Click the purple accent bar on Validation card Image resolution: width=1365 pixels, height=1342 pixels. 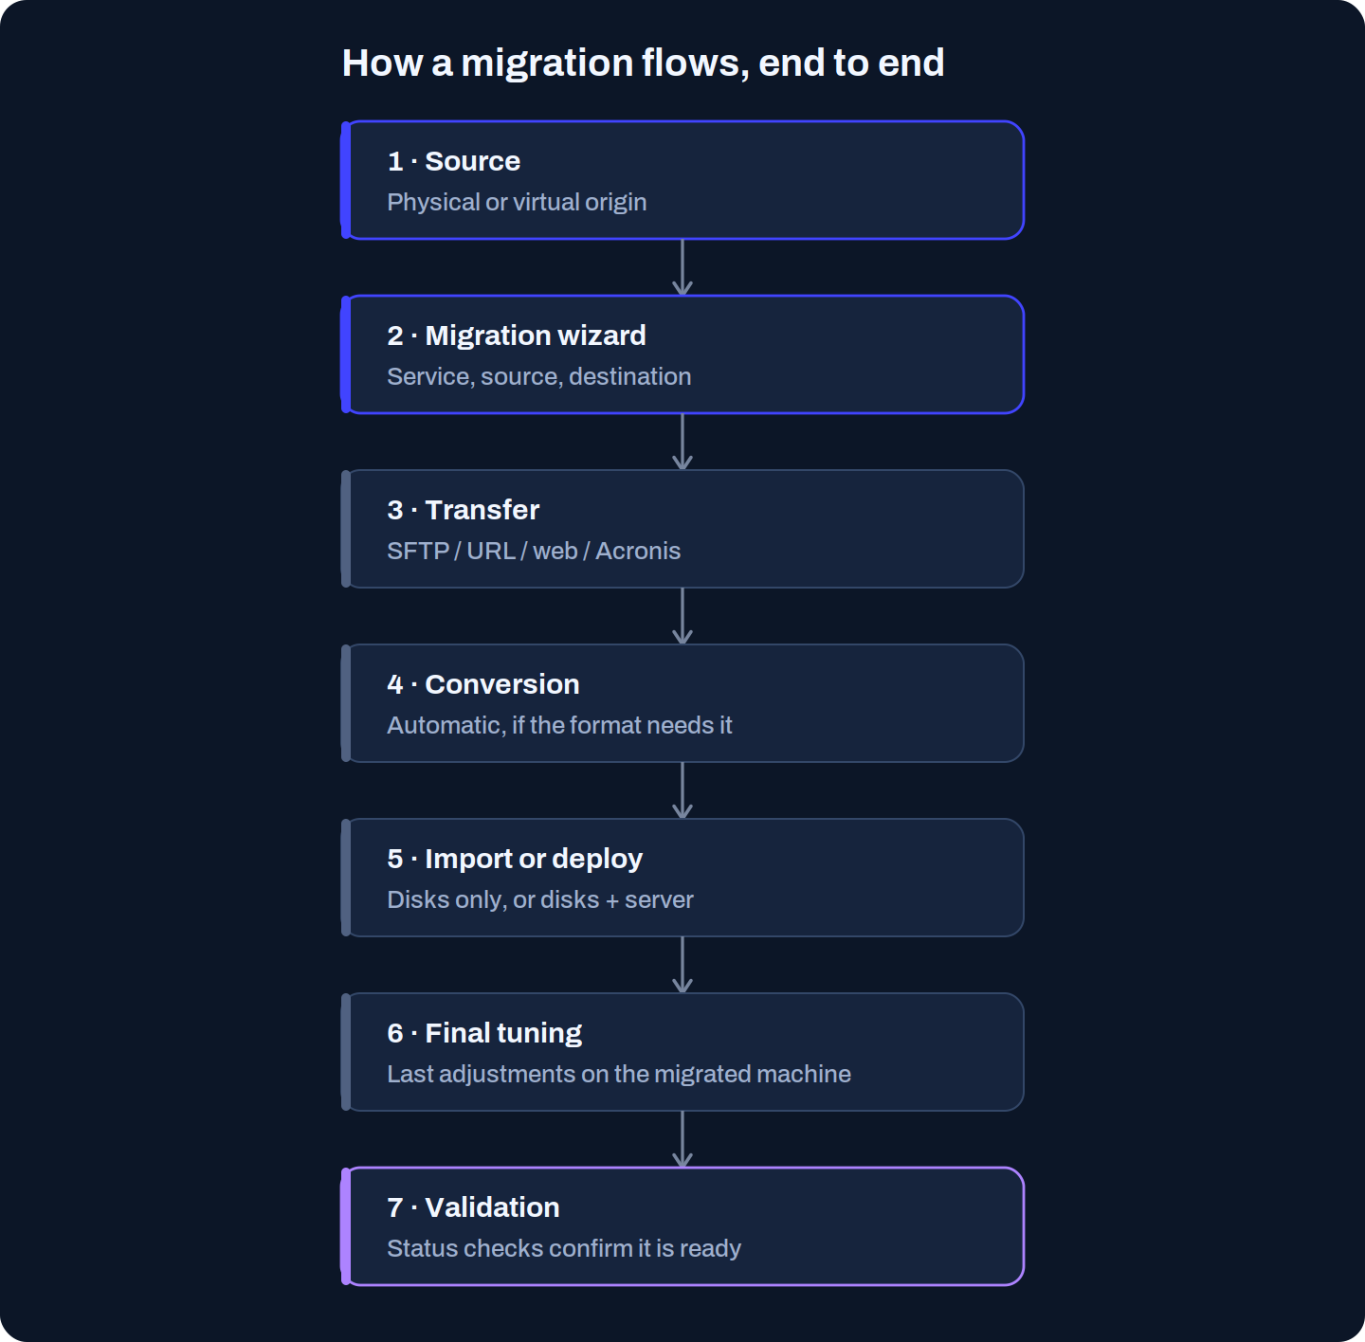pos(346,1226)
